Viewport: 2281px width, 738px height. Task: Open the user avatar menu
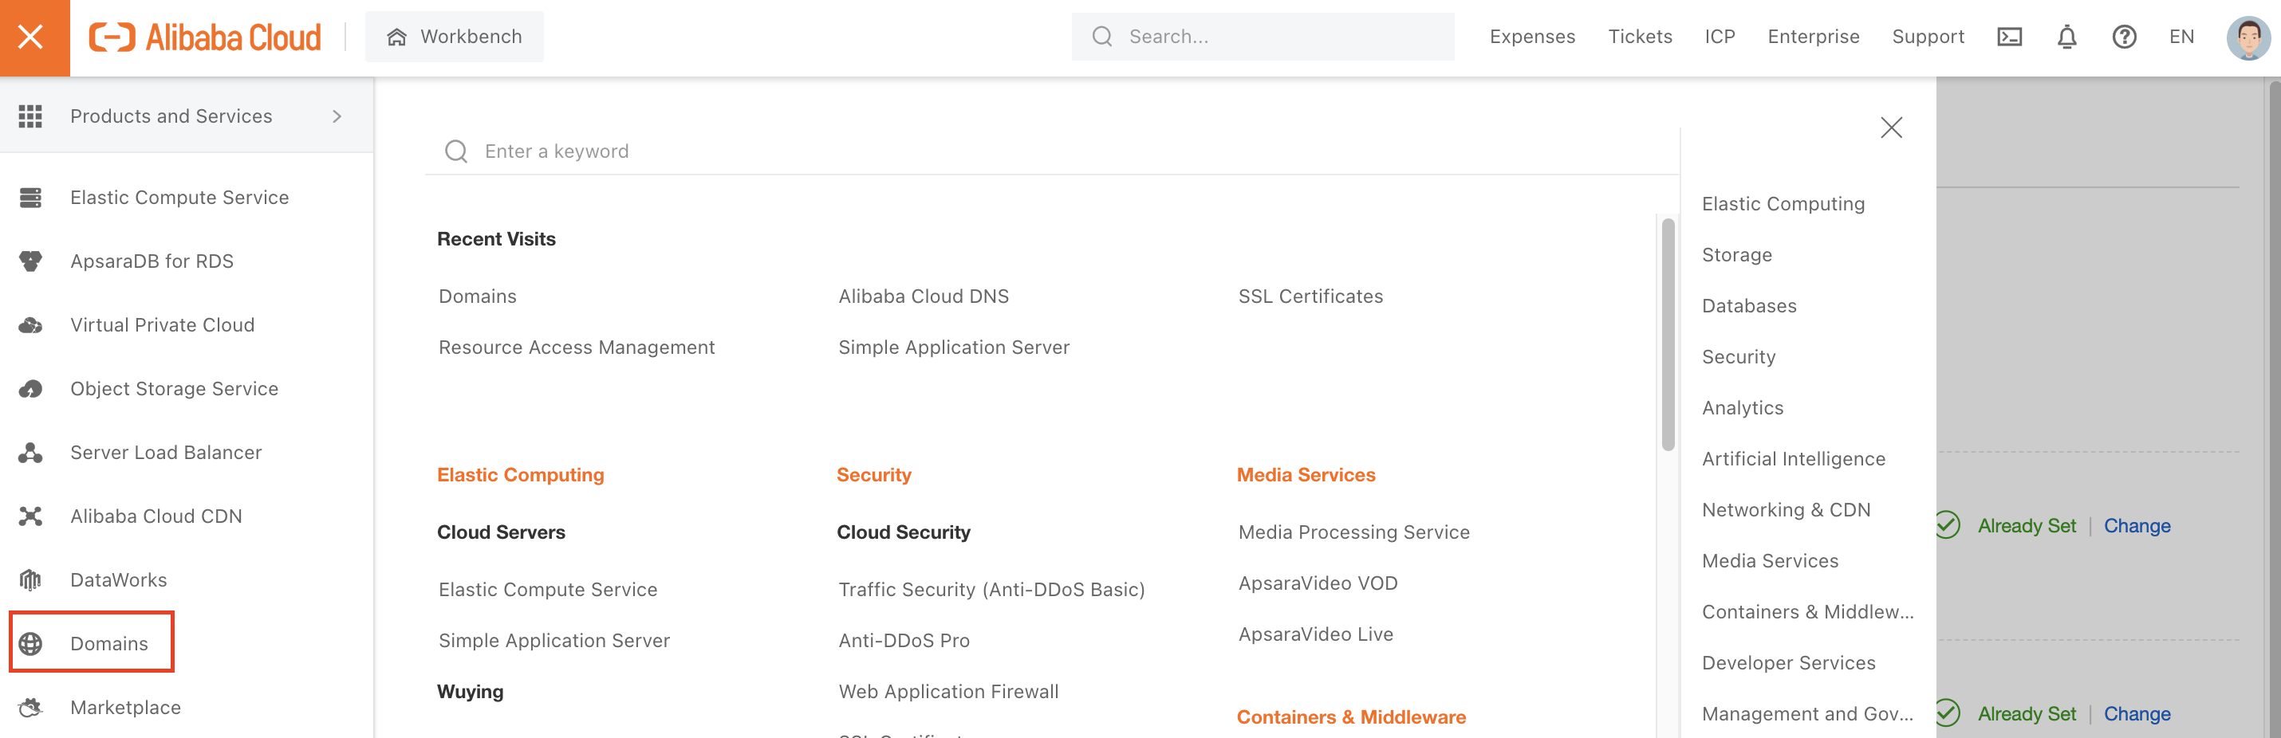2248,37
